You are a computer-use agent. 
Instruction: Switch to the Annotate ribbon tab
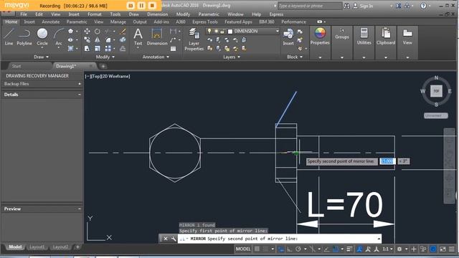(51, 21)
